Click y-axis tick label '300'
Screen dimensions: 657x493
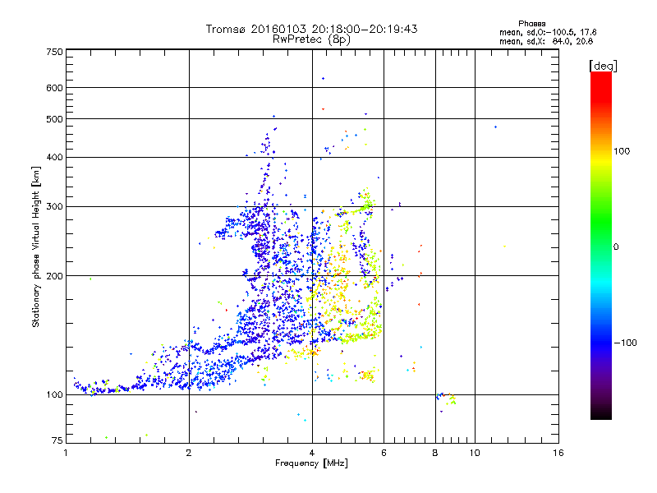(x=54, y=206)
